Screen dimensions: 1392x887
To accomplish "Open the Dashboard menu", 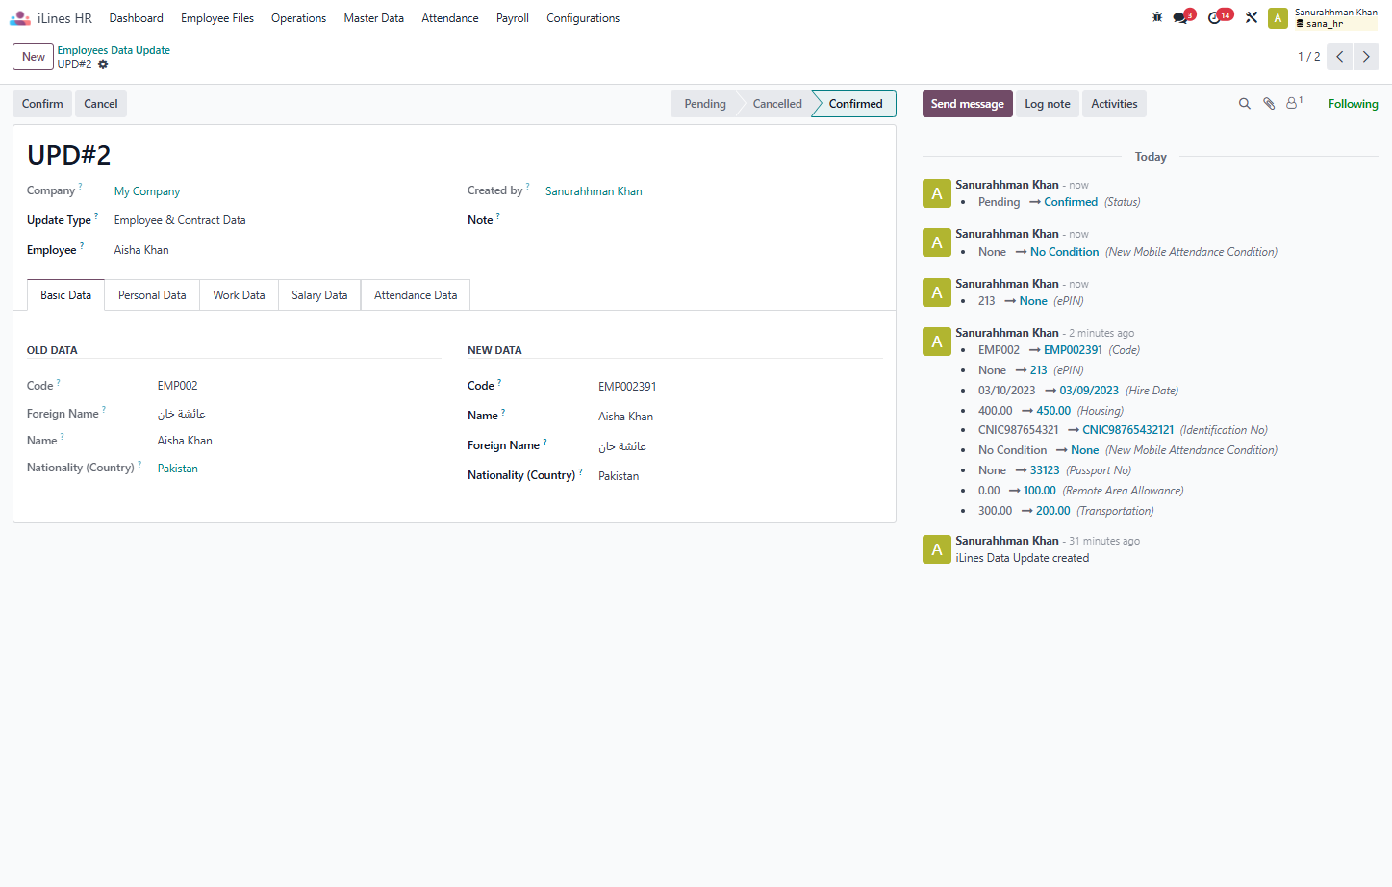I will coord(137,18).
